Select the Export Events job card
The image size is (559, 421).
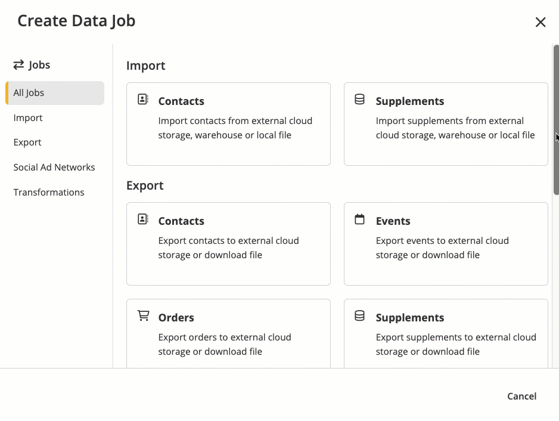[x=446, y=243]
